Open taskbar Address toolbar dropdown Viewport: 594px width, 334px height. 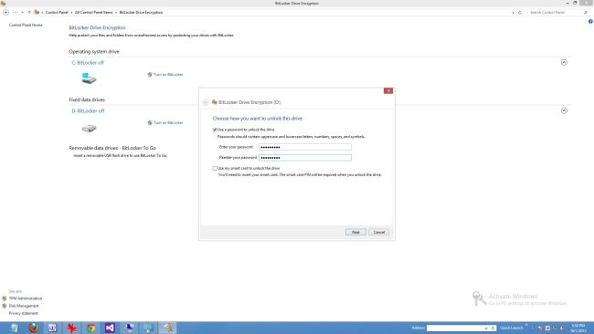coord(486,328)
